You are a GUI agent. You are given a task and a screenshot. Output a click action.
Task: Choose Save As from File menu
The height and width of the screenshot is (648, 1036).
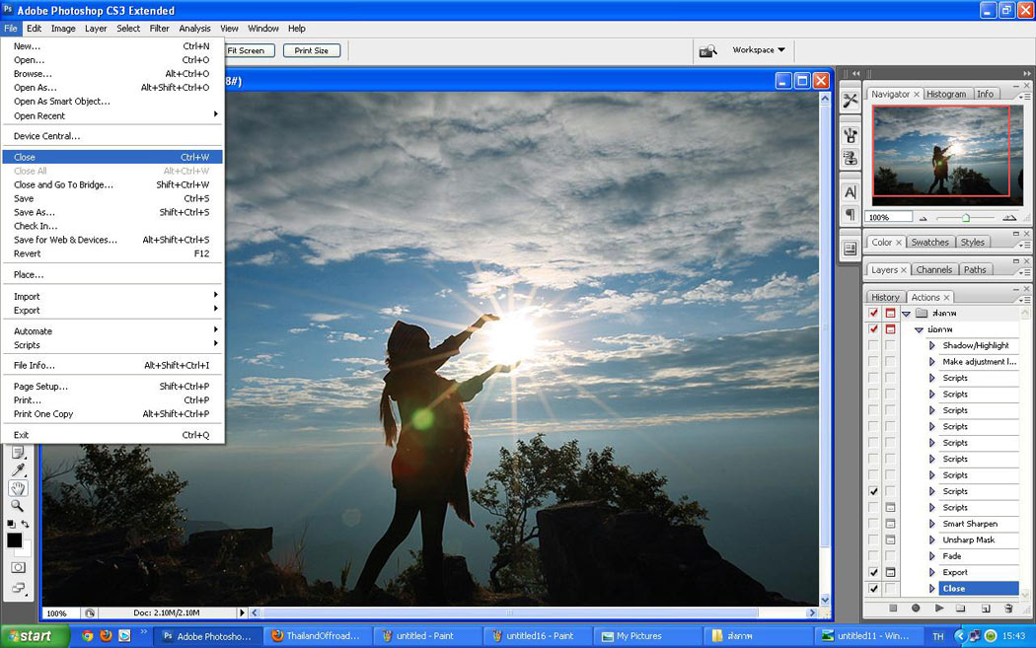(x=35, y=212)
